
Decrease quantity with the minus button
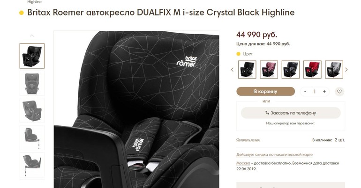tap(305, 92)
